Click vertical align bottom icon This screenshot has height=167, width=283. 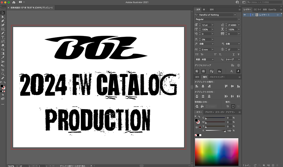[239, 86]
